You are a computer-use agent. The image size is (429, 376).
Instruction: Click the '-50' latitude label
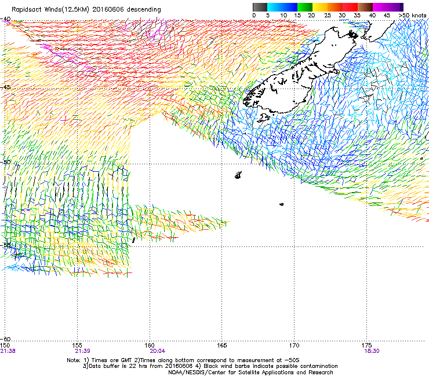click(5, 162)
